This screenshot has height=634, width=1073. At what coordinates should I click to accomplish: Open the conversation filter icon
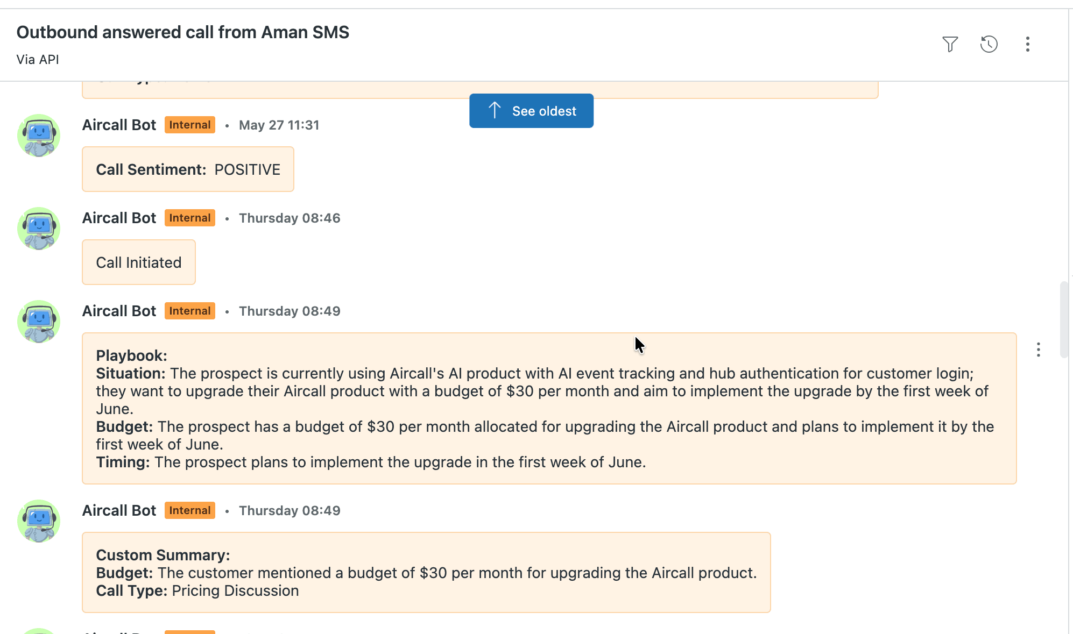click(950, 44)
